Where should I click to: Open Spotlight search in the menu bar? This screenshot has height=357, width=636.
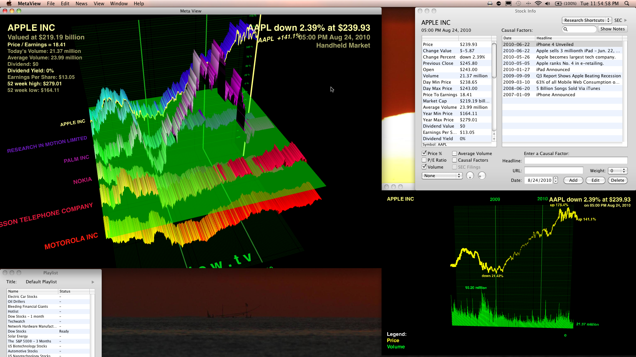627,3
